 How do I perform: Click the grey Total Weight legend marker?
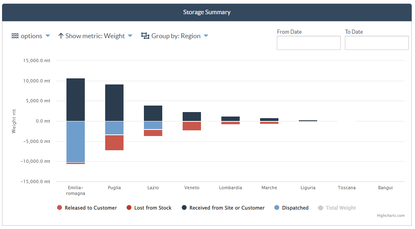point(320,208)
